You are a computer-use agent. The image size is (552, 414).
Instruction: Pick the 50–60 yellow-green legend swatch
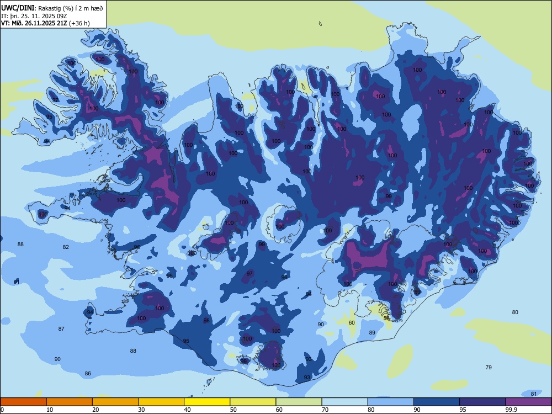click(x=253, y=402)
